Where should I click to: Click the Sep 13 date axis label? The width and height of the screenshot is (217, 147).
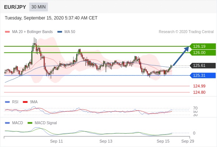(106, 141)
